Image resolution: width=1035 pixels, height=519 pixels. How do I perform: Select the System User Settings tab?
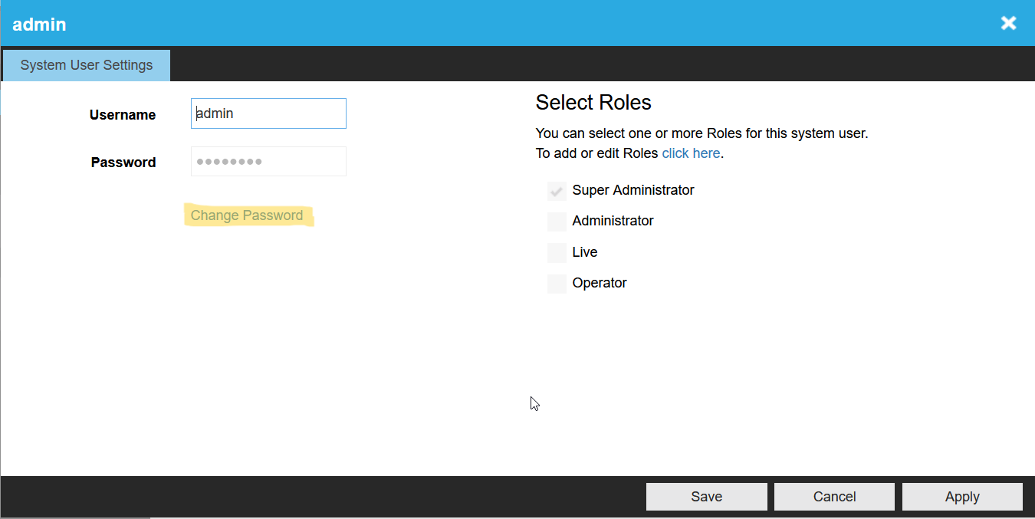pos(86,64)
